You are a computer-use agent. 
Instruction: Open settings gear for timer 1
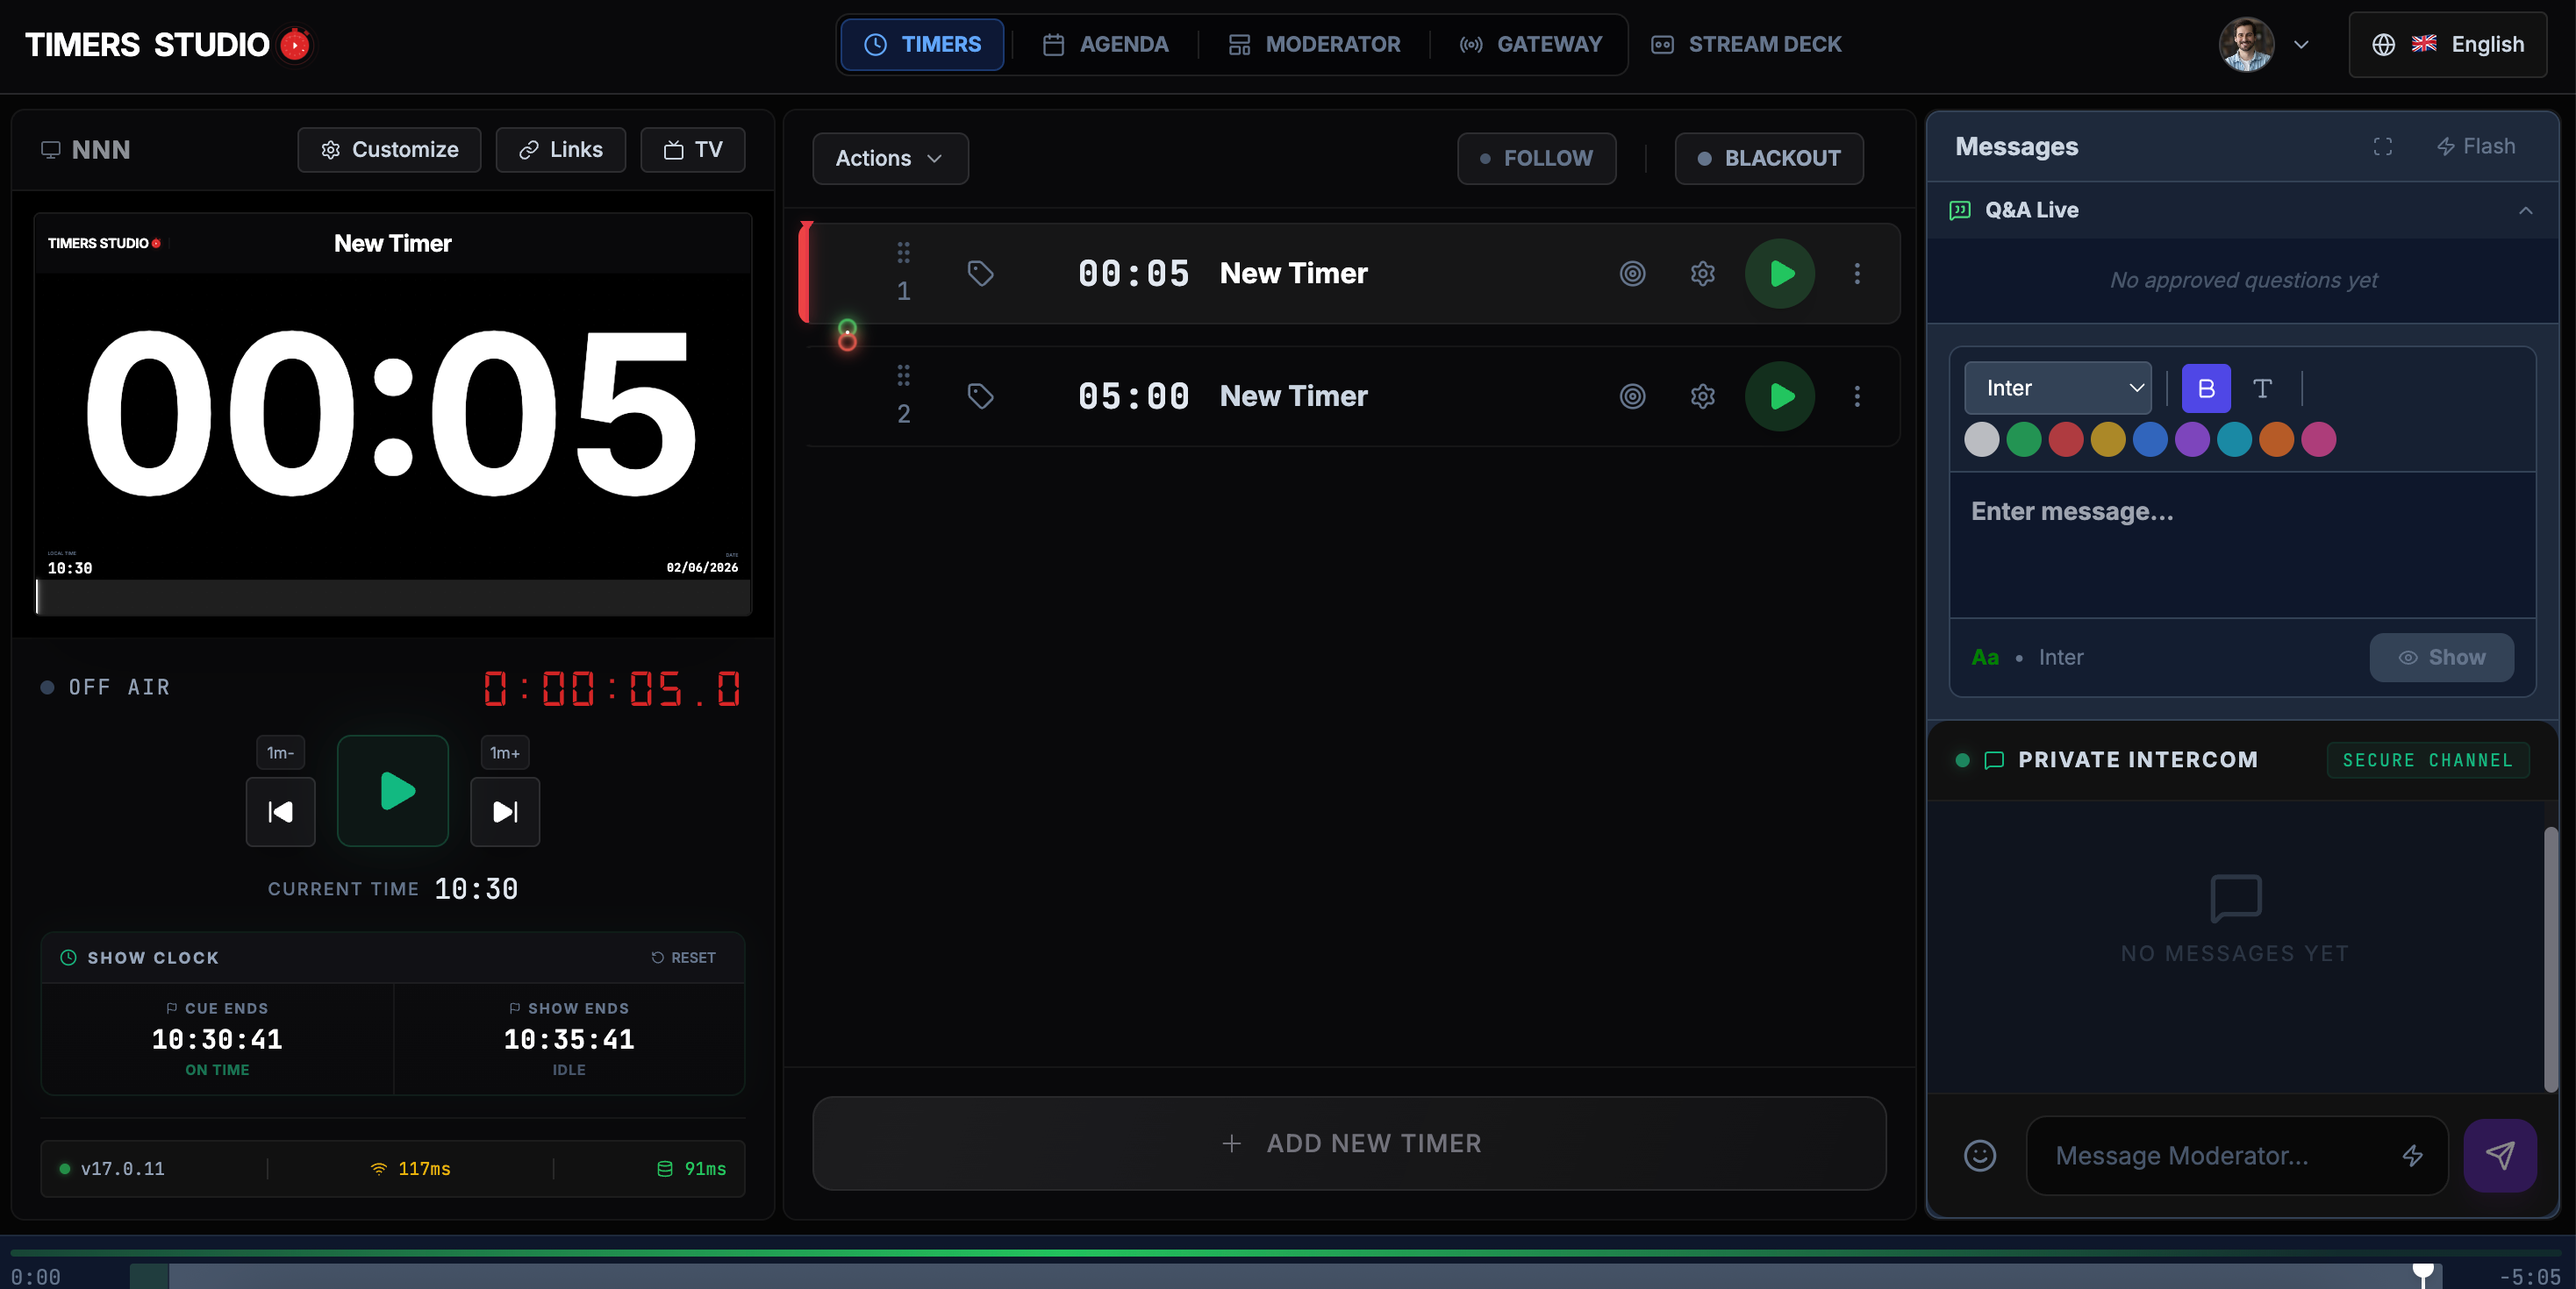point(1702,273)
